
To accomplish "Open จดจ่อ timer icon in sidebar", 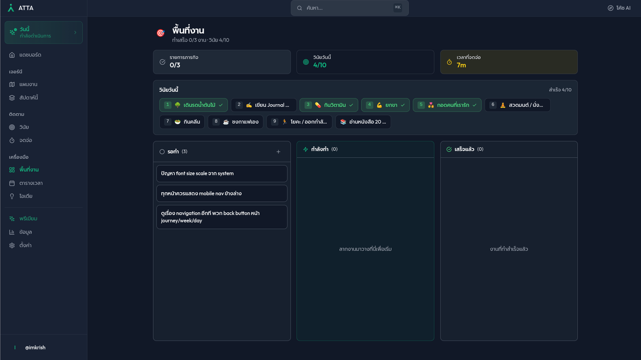I will [x=12, y=141].
